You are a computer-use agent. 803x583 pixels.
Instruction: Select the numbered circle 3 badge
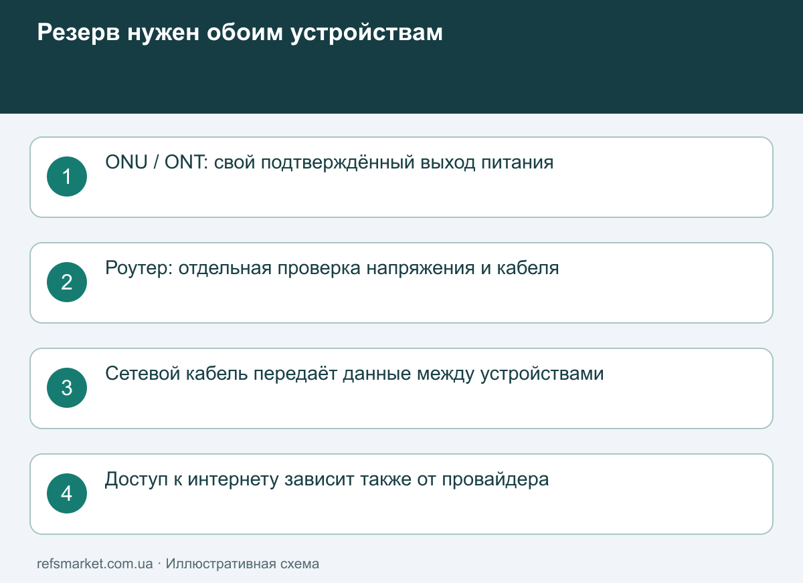(x=67, y=388)
